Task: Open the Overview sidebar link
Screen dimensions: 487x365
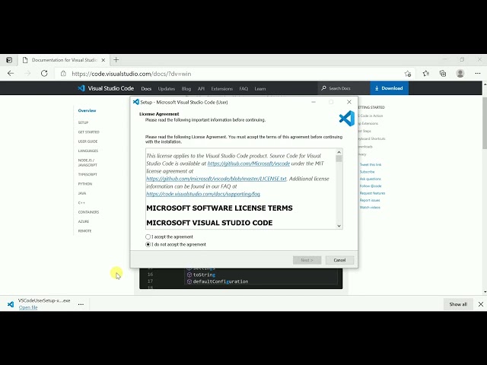Action: (87, 110)
